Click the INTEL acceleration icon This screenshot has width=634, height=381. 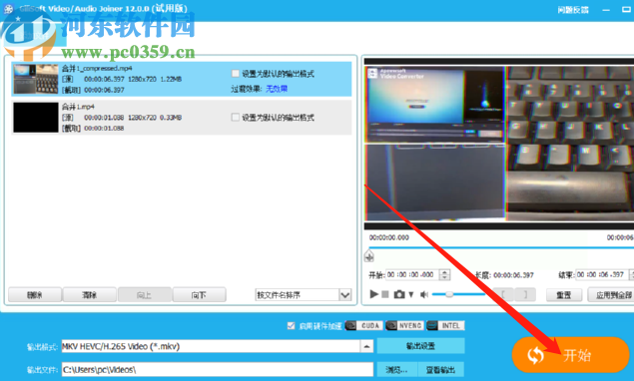click(445, 326)
